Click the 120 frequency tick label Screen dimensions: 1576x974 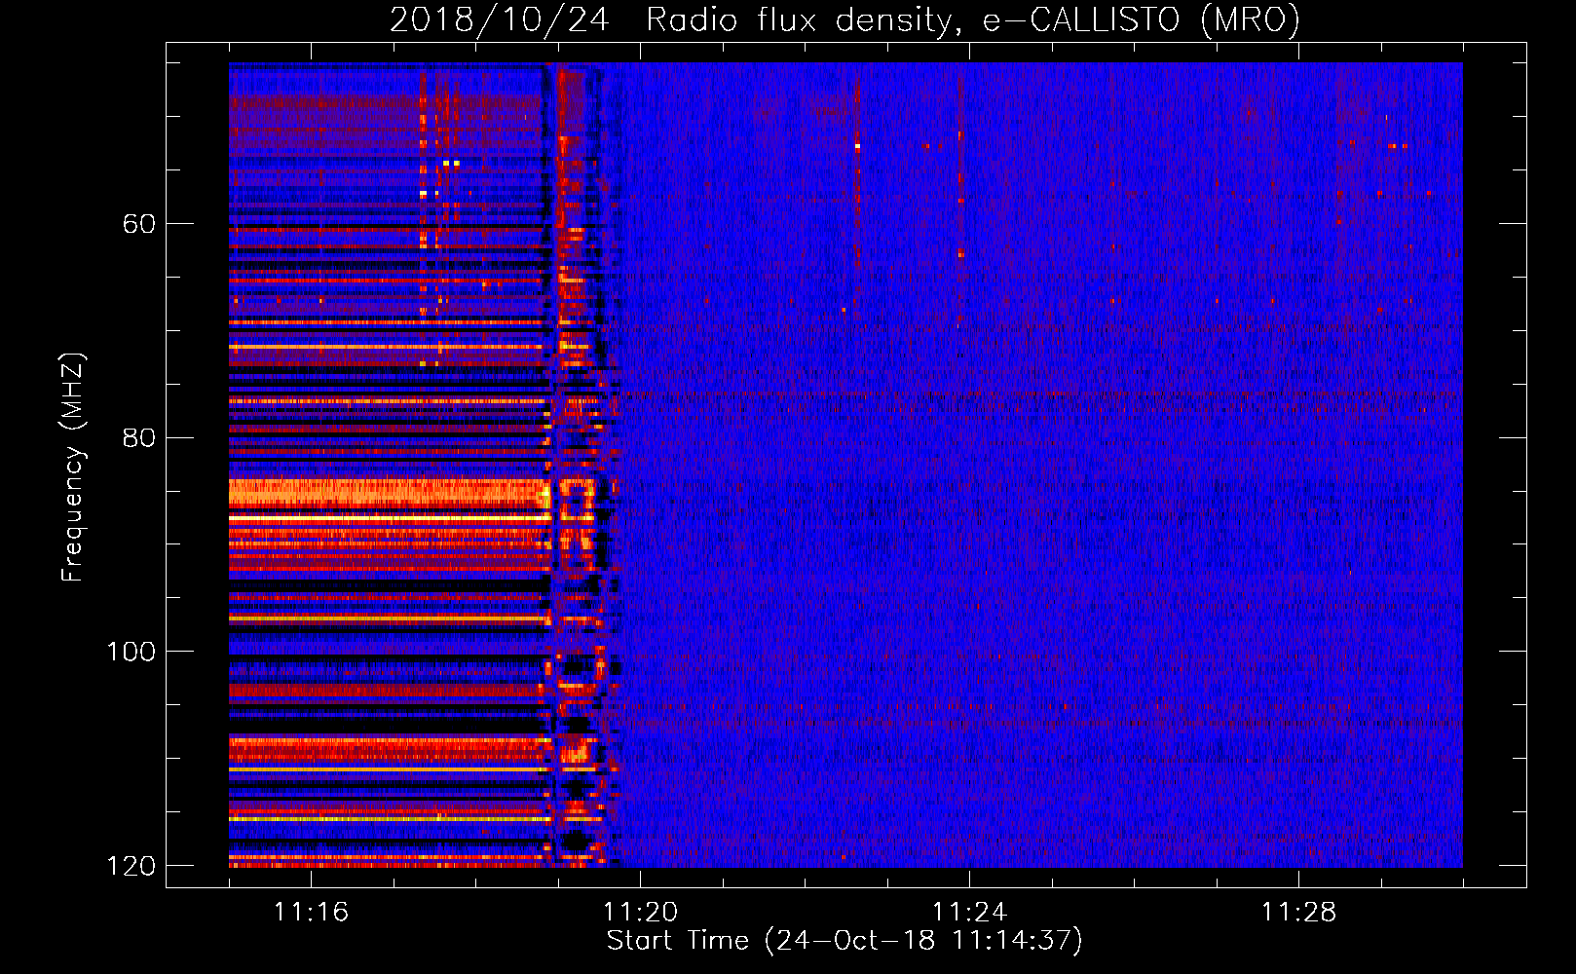(131, 866)
